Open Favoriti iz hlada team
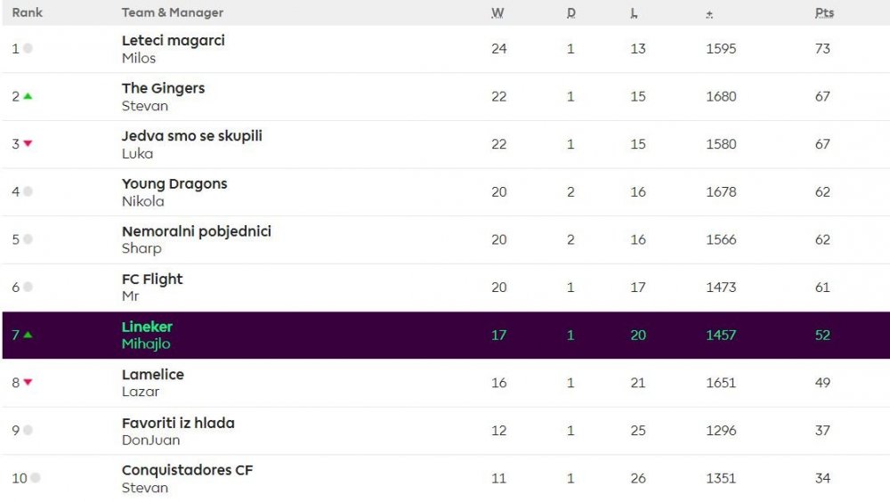890x502 pixels. point(178,423)
